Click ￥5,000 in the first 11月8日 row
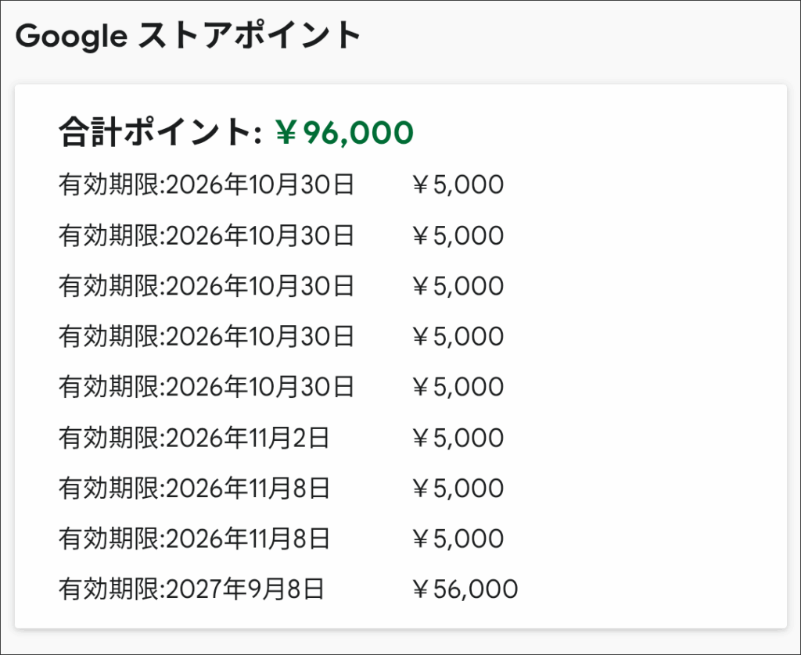The height and width of the screenshot is (655, 801). pos(457,489)
